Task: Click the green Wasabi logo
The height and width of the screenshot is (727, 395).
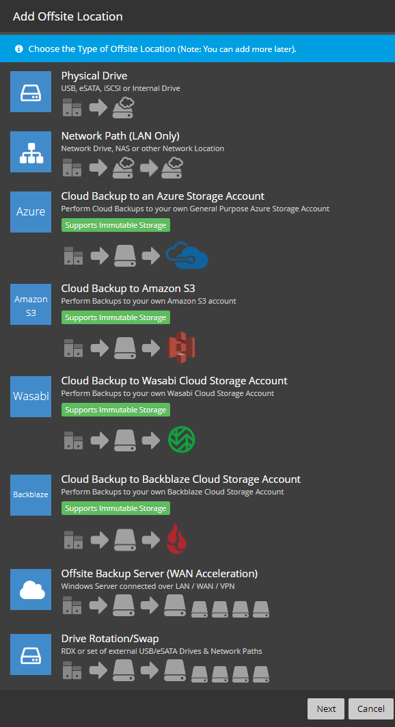Action: tap(181, 440)
